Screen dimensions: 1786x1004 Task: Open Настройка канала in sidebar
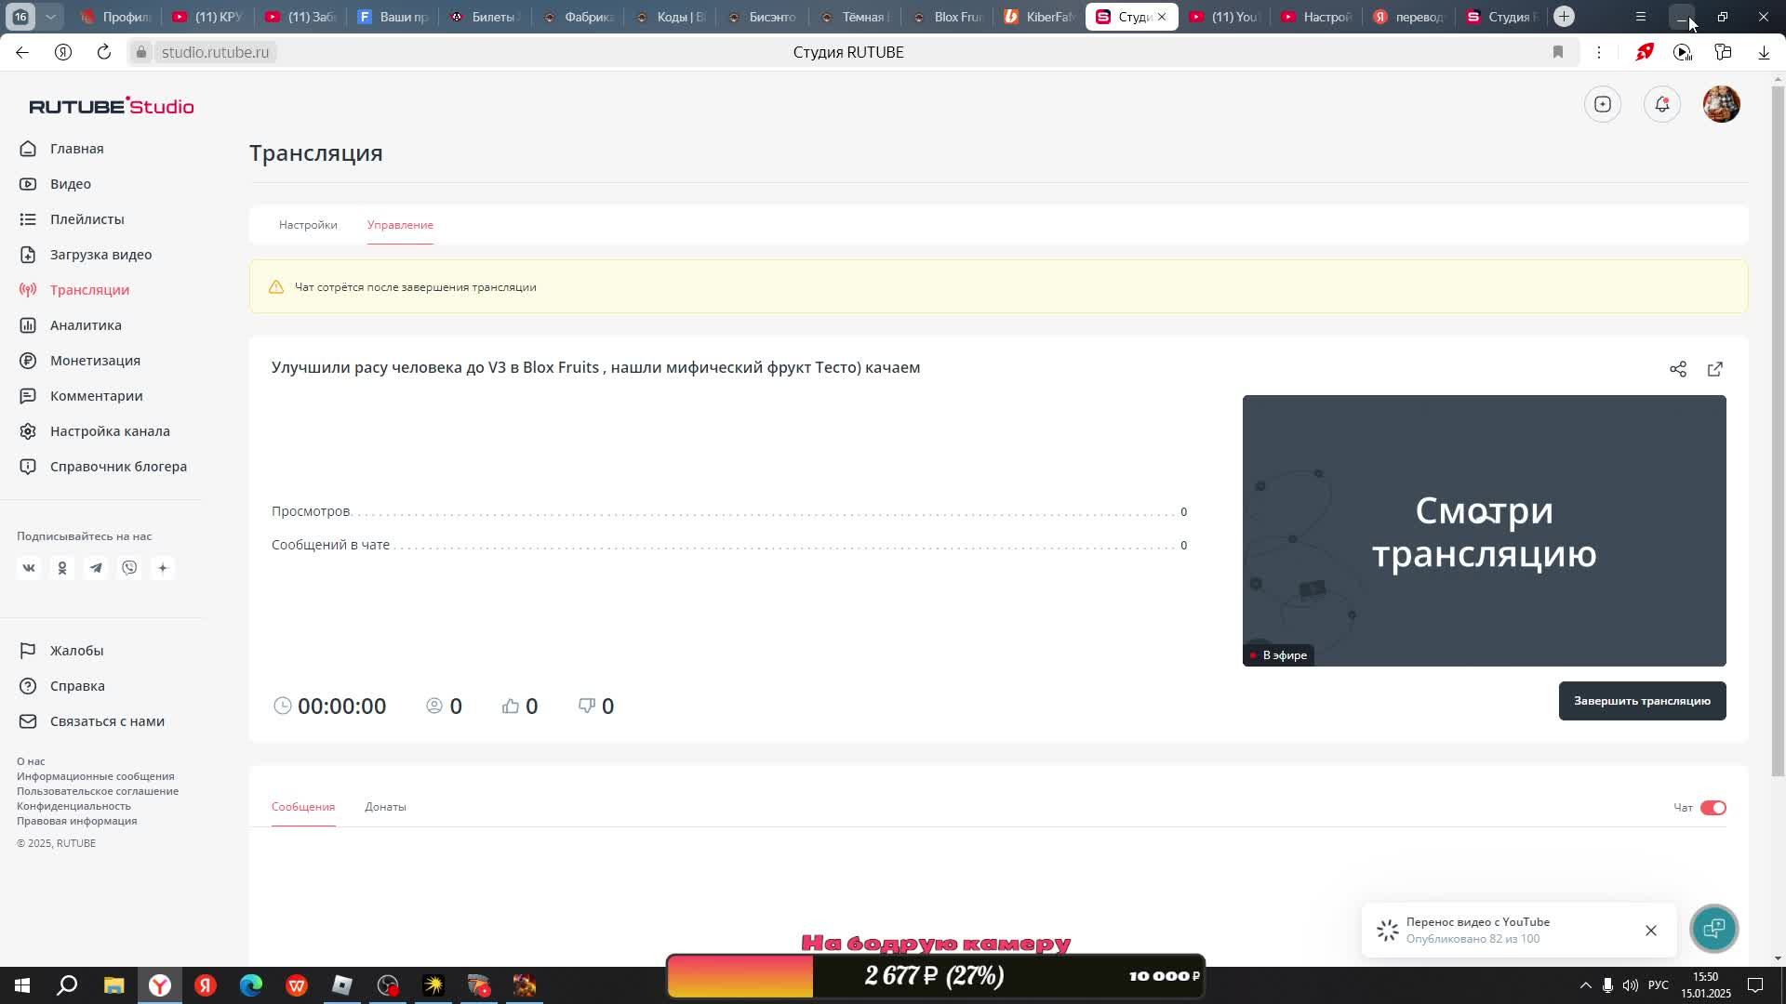point(110,431)
